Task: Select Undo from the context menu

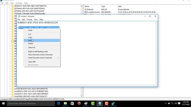Action: 42,30
